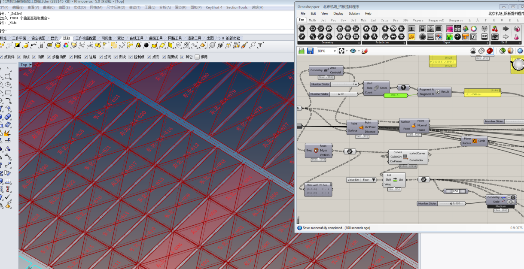This screenshot has height=269, width=524.
Task: Choose the cherry icon in Util panel
Action: 495,29
